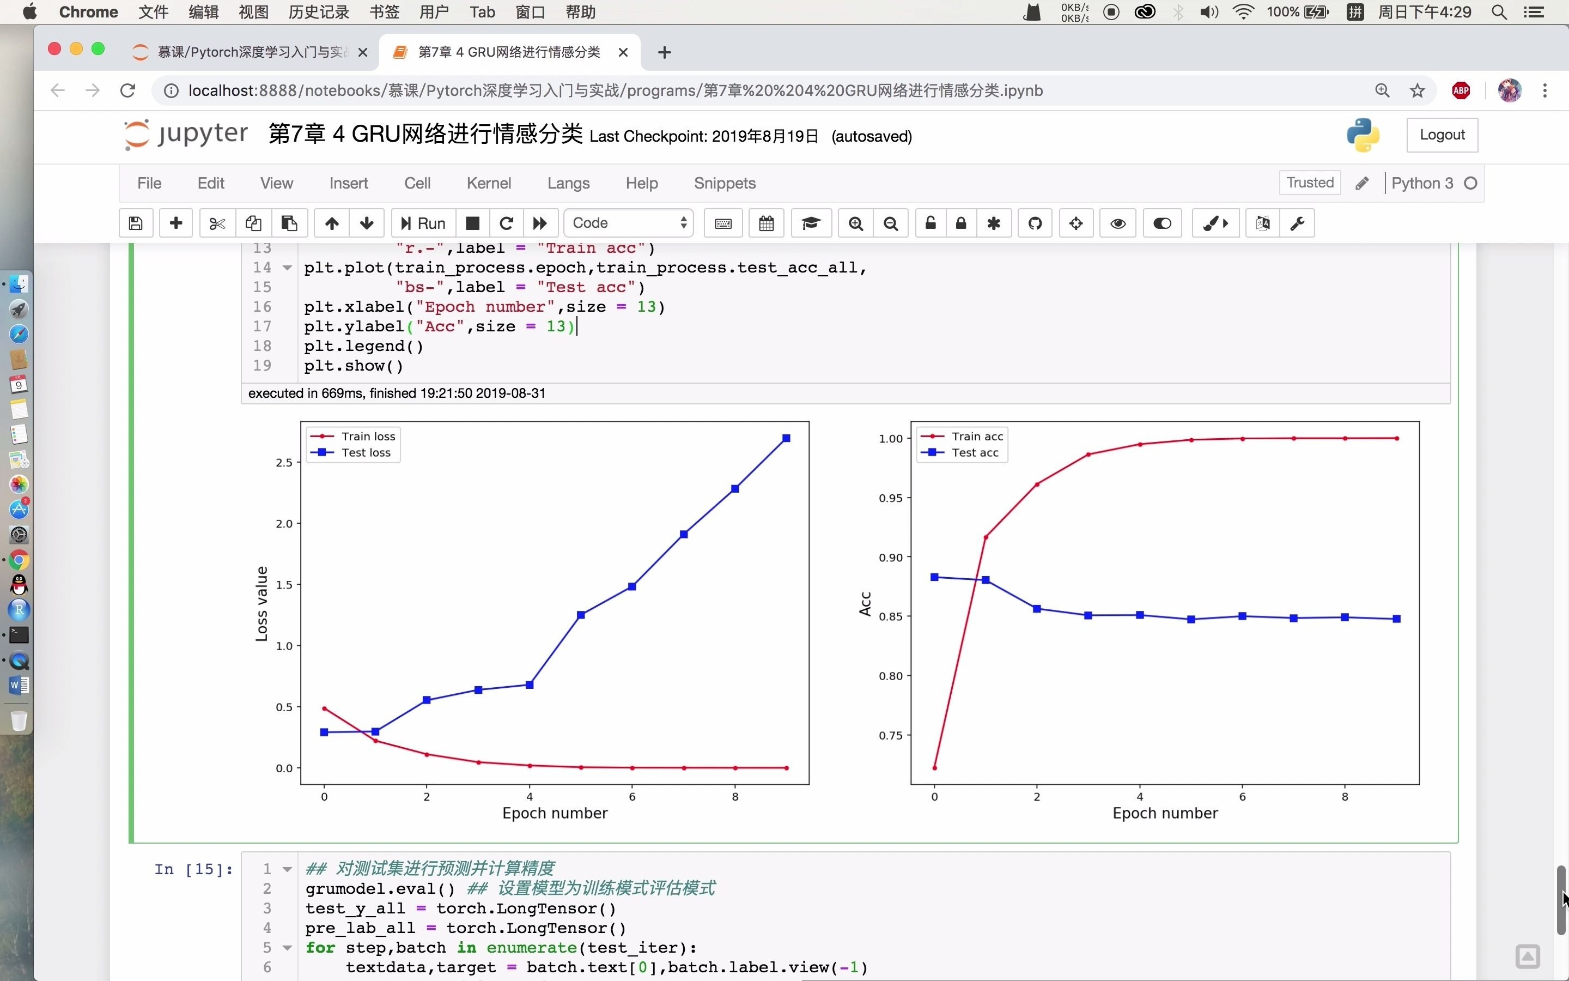
Task: Click the browser address bar URL
Action: pos(615,91)
